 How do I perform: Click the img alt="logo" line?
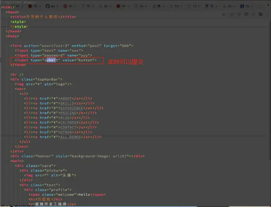[x=43, y=84]
